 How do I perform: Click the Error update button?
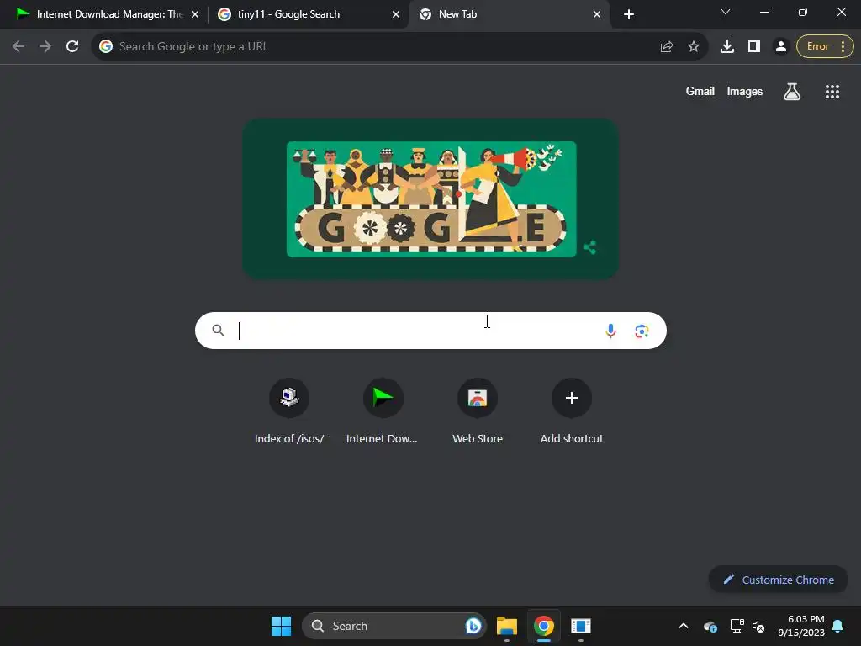[x=817, y=47]
